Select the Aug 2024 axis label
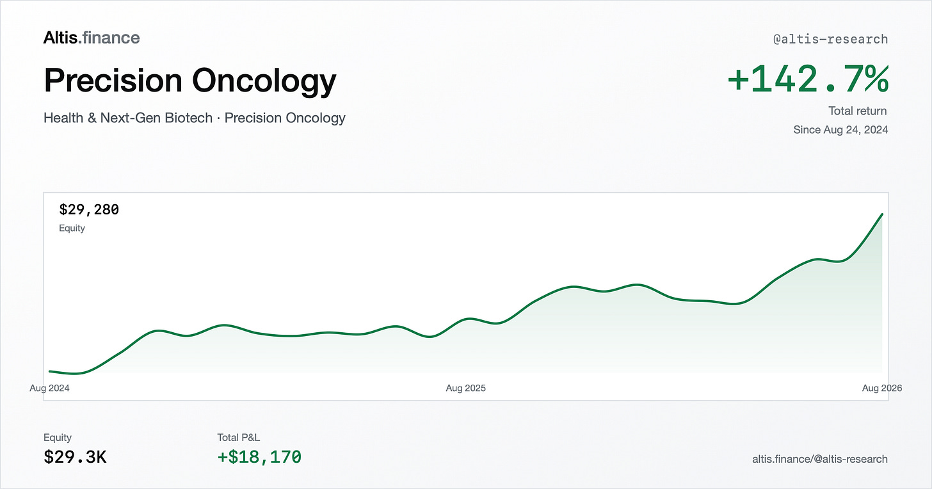932x489 pixels. click(x=49, y=388)
